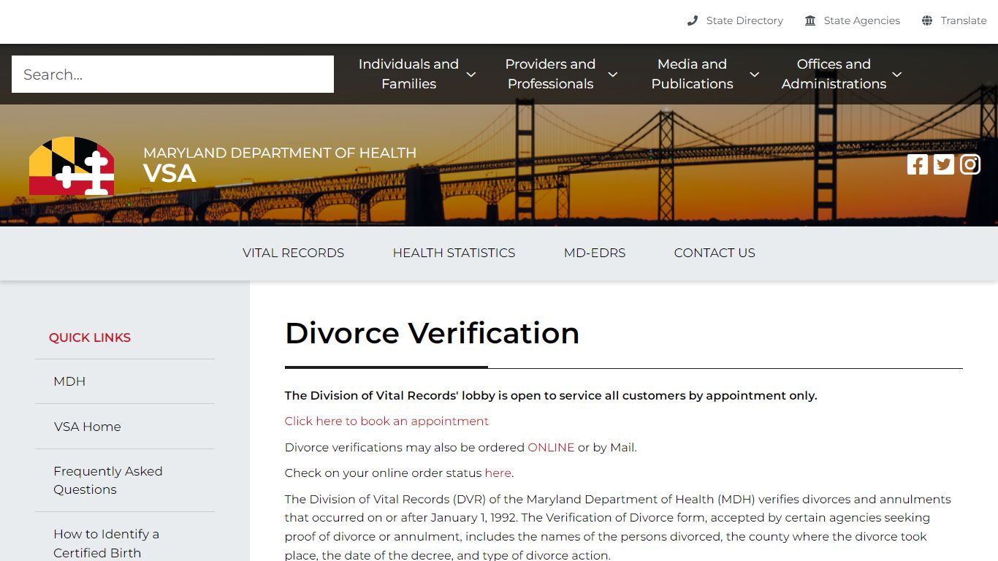Click the Maryland Department of Health heading text

click(x=280, y=153)
